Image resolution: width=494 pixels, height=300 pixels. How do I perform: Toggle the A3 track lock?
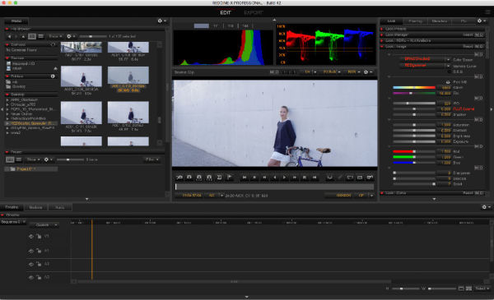pyautogui.click(x=39, y=277)
